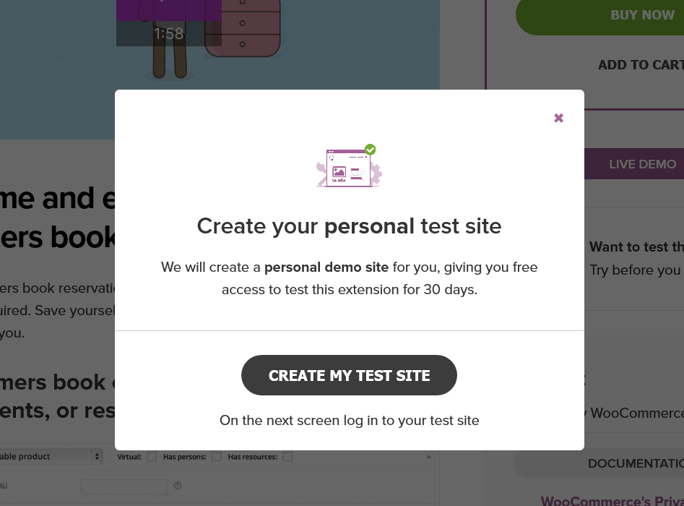684x506 pixels.
Task: Check the Has resources checkbox
Action: [287, 457]
